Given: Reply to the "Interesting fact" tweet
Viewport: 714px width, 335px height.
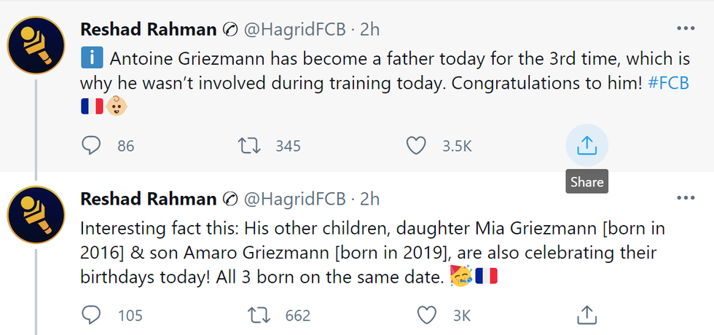Looking at the screenshot, I should [91, 315].
